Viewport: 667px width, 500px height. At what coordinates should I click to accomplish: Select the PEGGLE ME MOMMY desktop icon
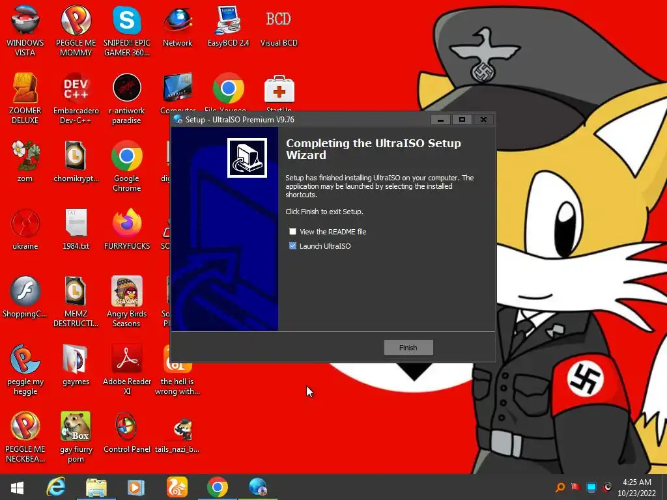coord(76,31)
